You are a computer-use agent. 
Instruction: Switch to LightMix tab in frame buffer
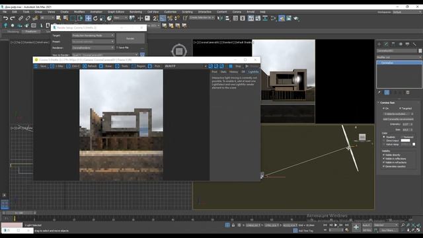[x=253, y=72]
